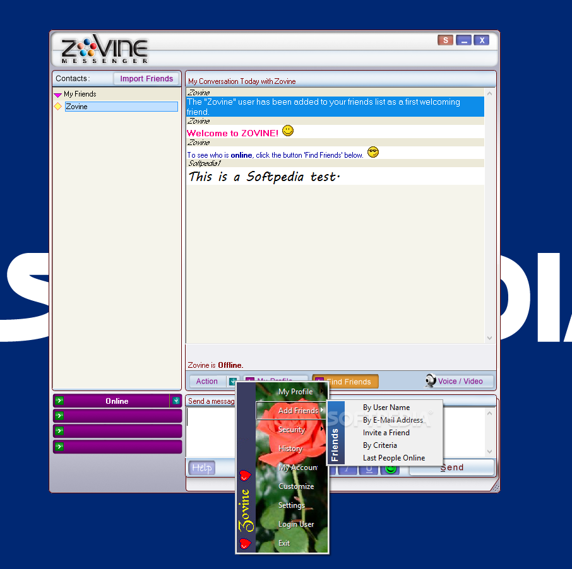Click the webcam Voice / Video icon
This screenshot has width=572, height=569.
[x=431, y=380]
